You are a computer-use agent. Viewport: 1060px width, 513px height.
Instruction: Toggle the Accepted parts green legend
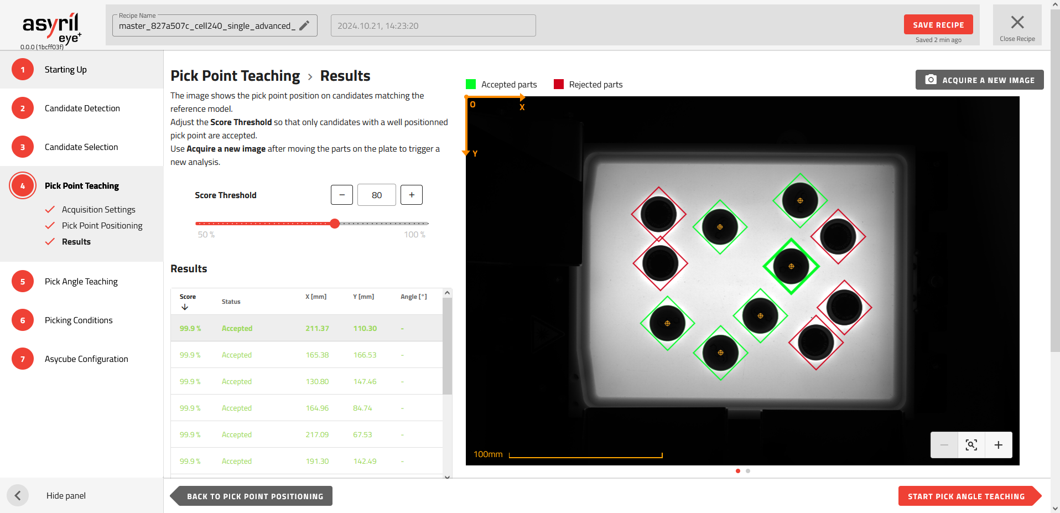[470, 84]
